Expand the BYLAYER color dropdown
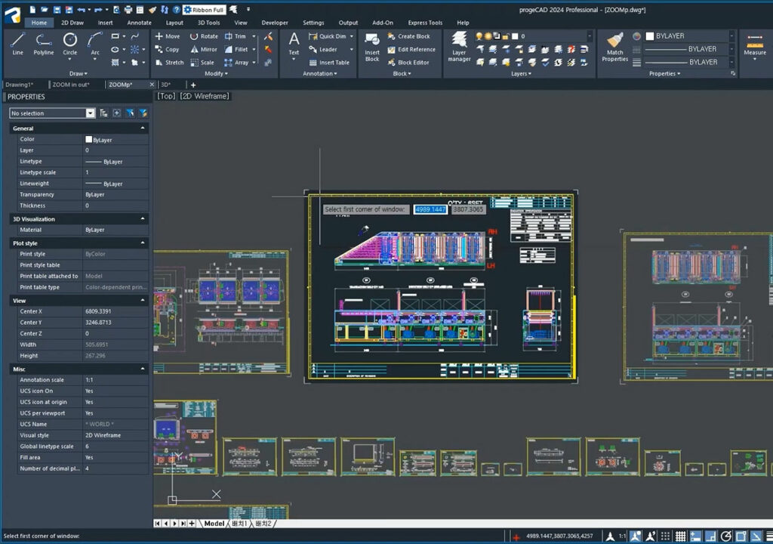Image resolution: width=773 pixels, height=544 pixels. coord(731,36)
